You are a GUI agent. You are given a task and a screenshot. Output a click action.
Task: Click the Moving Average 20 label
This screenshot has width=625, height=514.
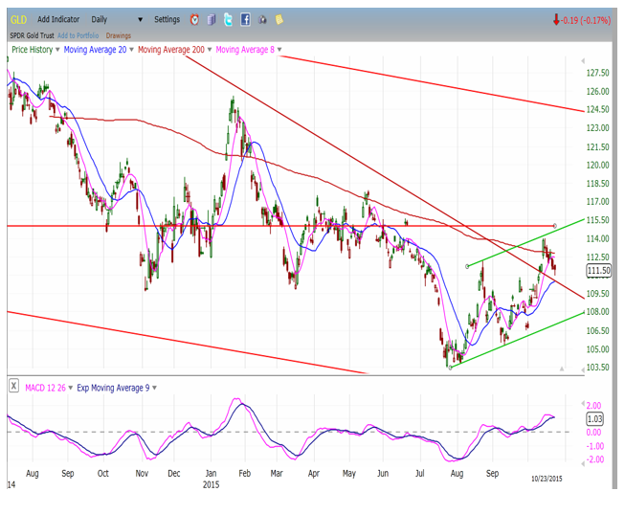[x=96, y=50]
